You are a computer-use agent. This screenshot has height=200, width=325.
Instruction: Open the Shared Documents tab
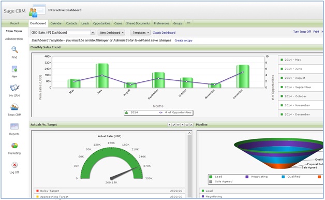tap(138, 23)
